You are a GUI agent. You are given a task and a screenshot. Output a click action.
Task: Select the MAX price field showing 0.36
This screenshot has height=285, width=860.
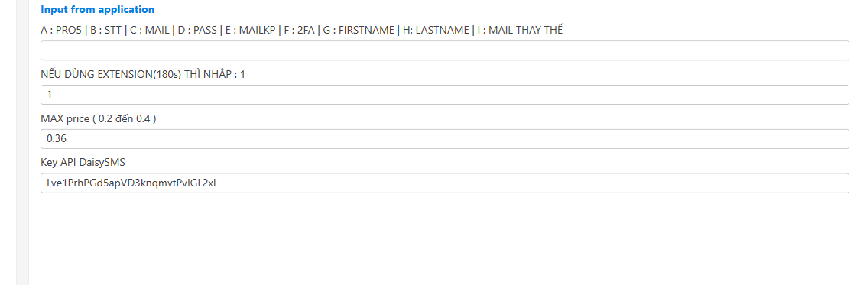(445, 138)
